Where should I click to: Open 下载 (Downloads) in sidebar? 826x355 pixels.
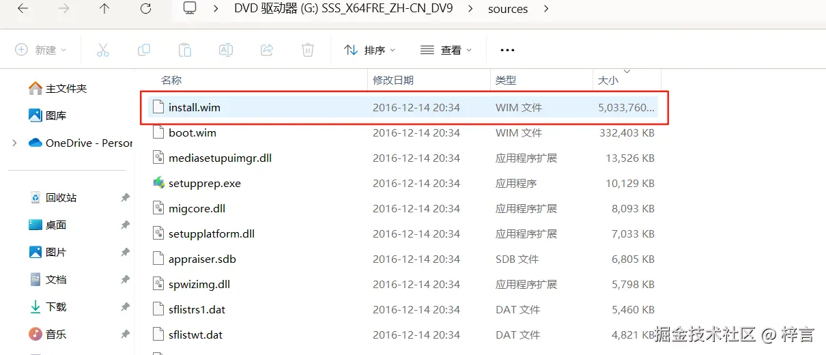[x=48, y=307]
